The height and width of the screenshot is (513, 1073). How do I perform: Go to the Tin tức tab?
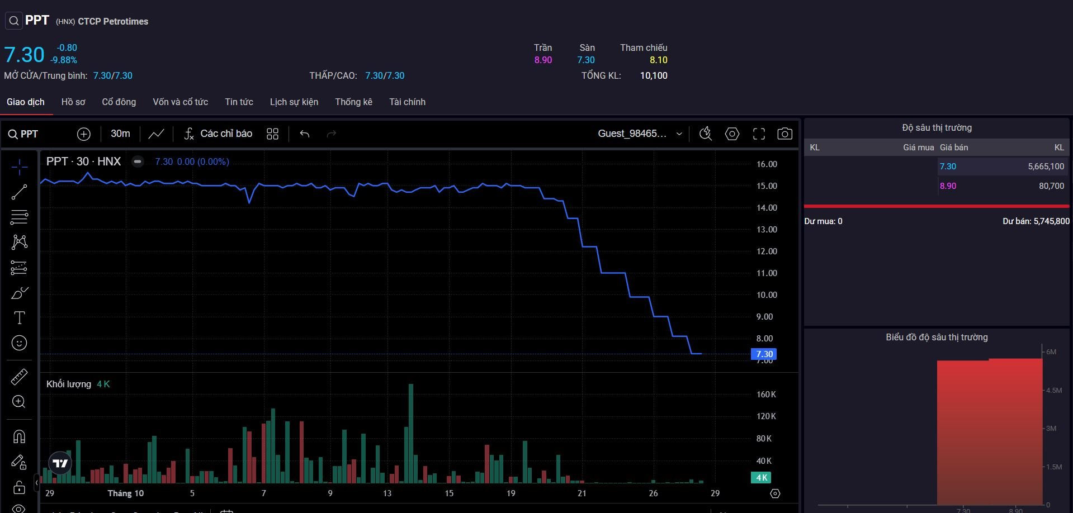(x=239, y=102)
